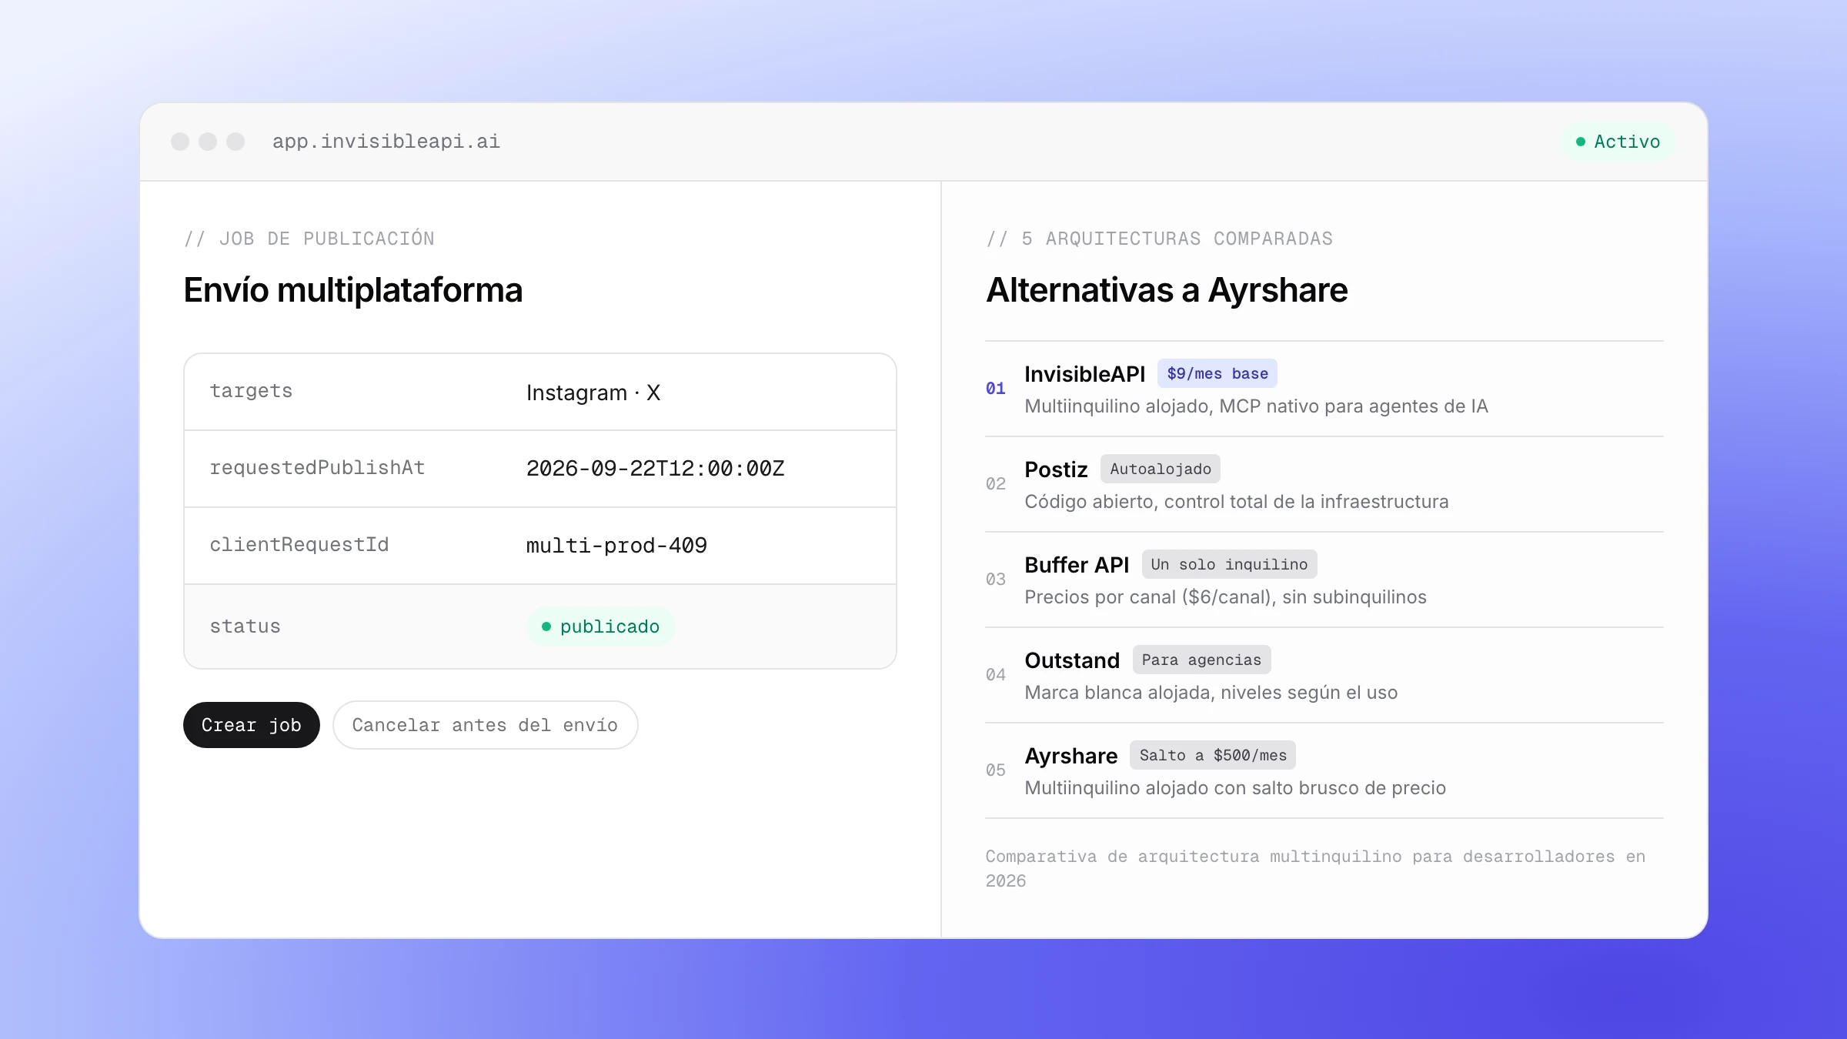
Task: Click the middle window control dot
Action: (208, 142)
